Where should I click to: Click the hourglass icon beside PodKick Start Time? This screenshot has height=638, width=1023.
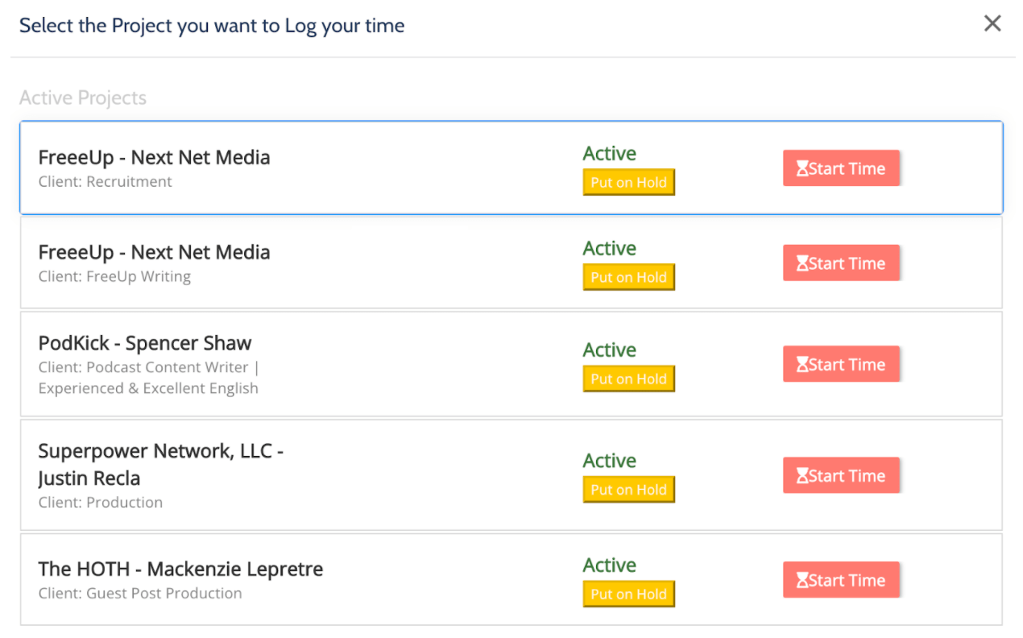[802, 363]
